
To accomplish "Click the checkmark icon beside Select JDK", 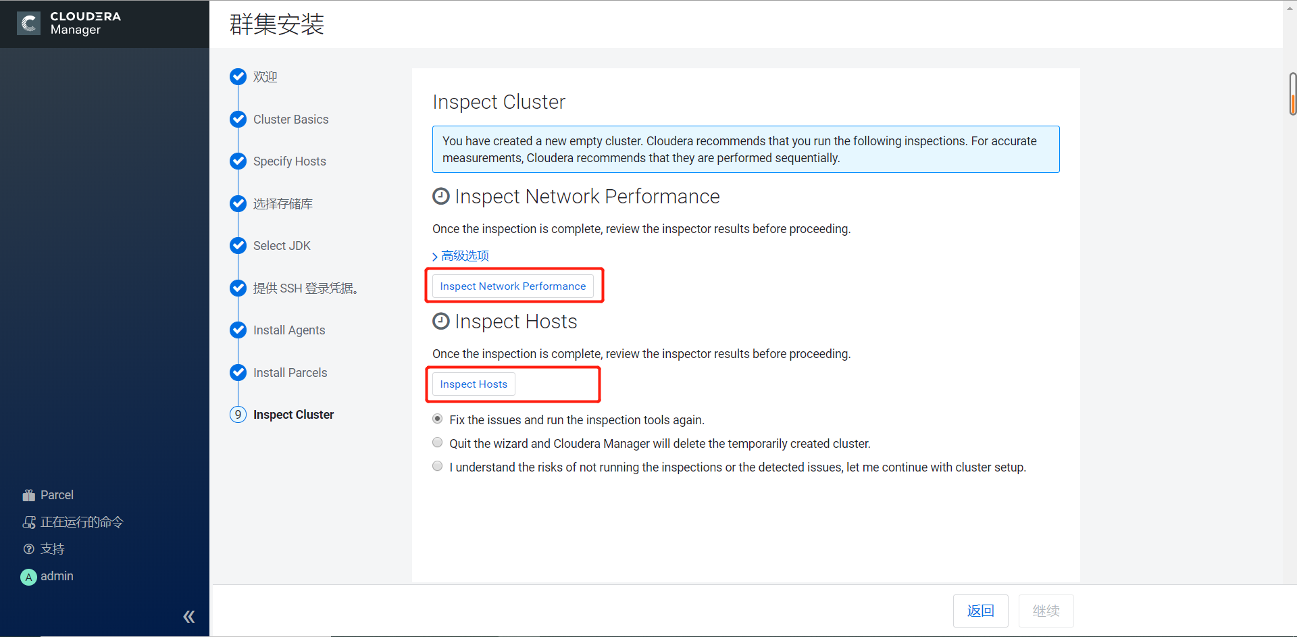I will click(x=238, y=246).
